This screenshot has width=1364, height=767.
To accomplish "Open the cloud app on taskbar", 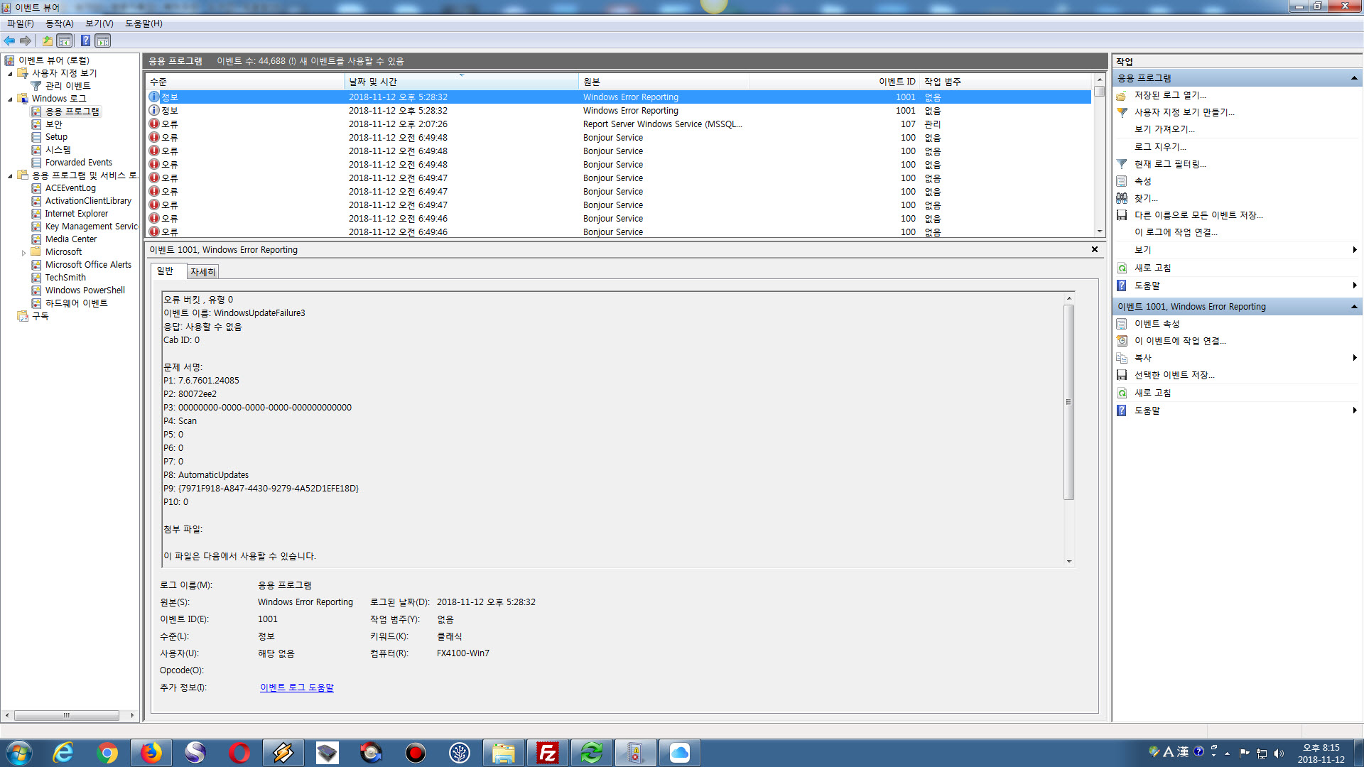I will pyautogui.click(x=680, y=753).
